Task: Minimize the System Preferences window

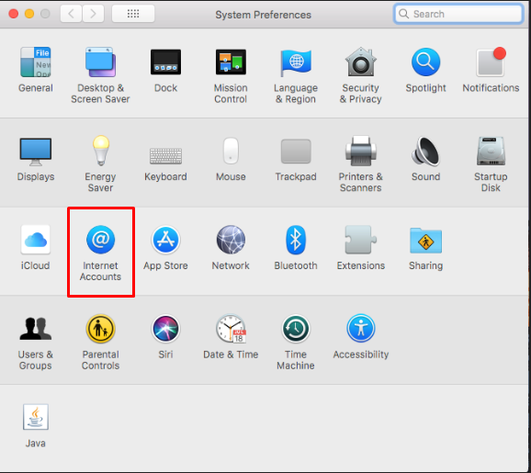Action: [x=29, y=14]
